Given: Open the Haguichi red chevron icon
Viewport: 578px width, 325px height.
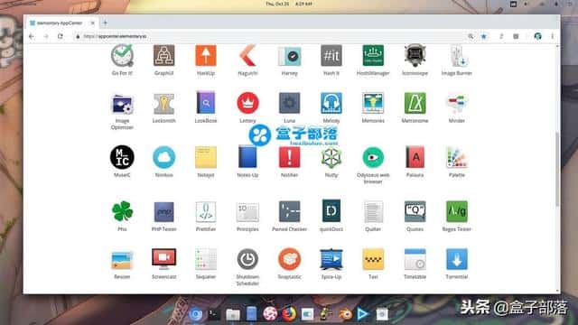Looking at the screenshot, I should 247,56.
